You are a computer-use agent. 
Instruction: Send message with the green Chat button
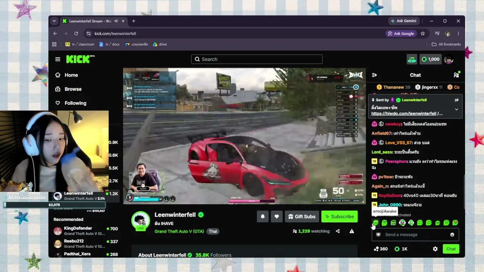451,249
